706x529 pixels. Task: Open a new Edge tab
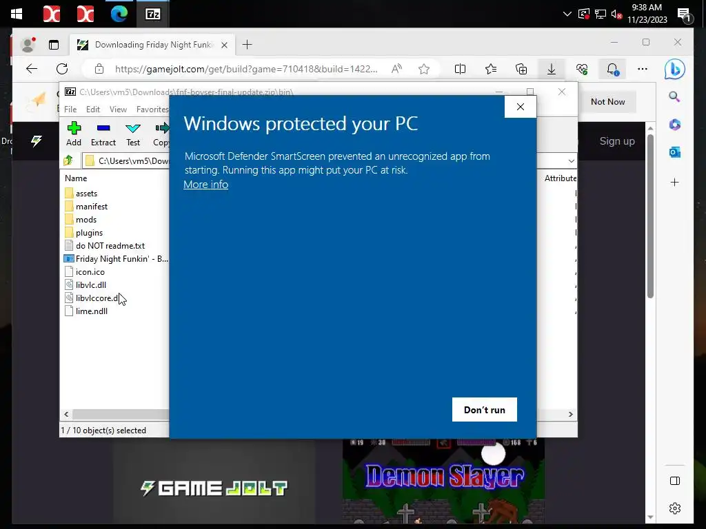point(248,45)
